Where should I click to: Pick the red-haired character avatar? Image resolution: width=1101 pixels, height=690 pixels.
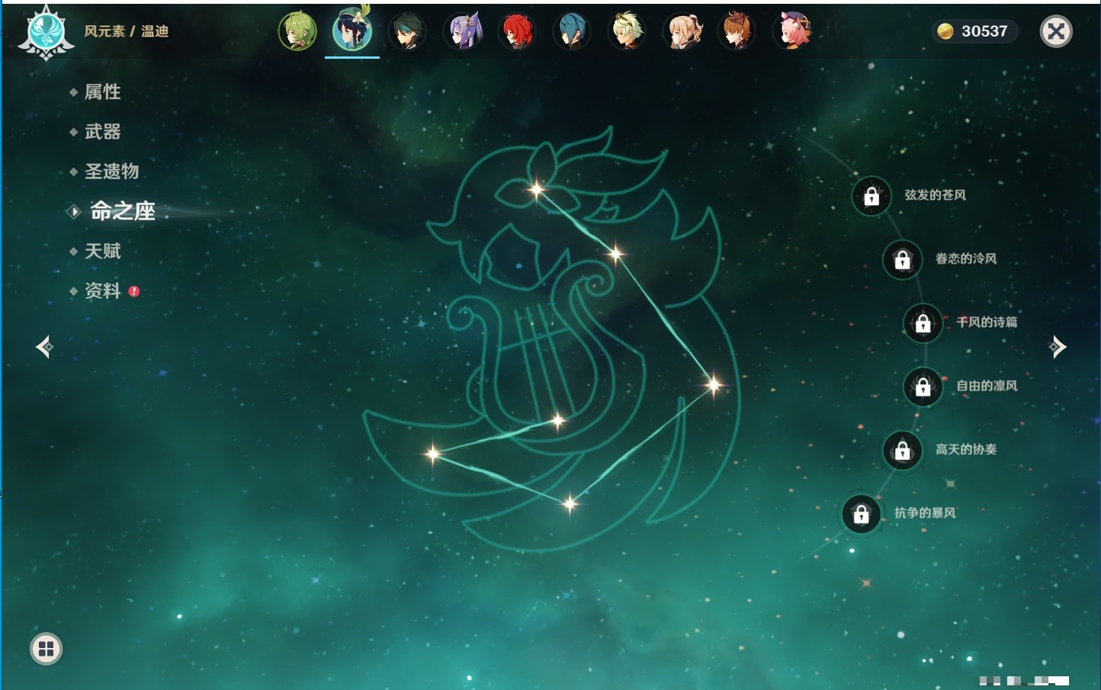(517, 31)
